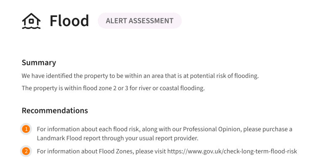Screen dimensions: 319x168
Task: Click the flood zone 2 or 3 sentence
Action: 113,88
